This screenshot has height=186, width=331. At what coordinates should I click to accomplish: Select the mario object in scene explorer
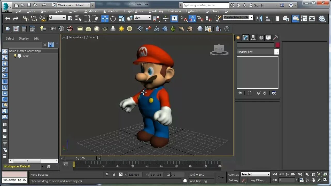(x=26, y=56)
